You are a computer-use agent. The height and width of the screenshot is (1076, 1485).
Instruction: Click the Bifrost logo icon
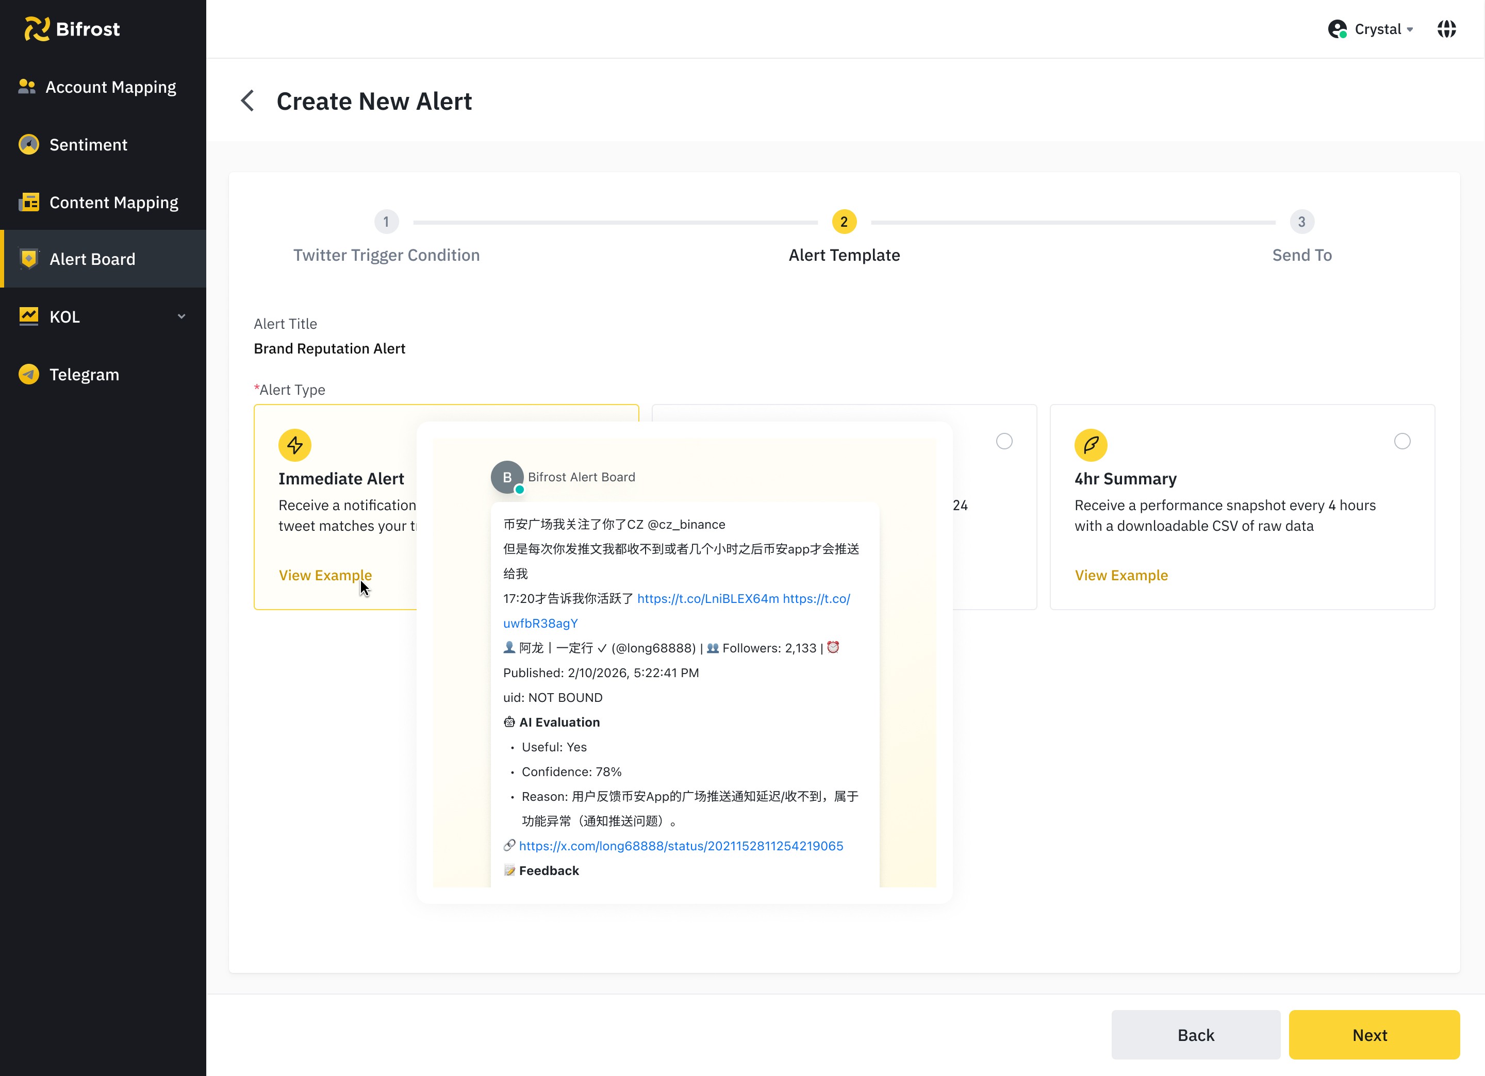click(x=37, y=29)
